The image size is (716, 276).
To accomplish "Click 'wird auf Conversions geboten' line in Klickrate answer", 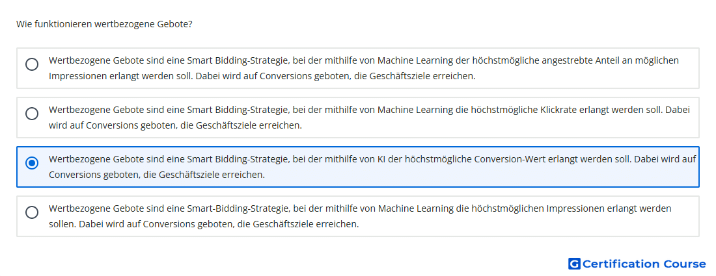I will point(175,125).
